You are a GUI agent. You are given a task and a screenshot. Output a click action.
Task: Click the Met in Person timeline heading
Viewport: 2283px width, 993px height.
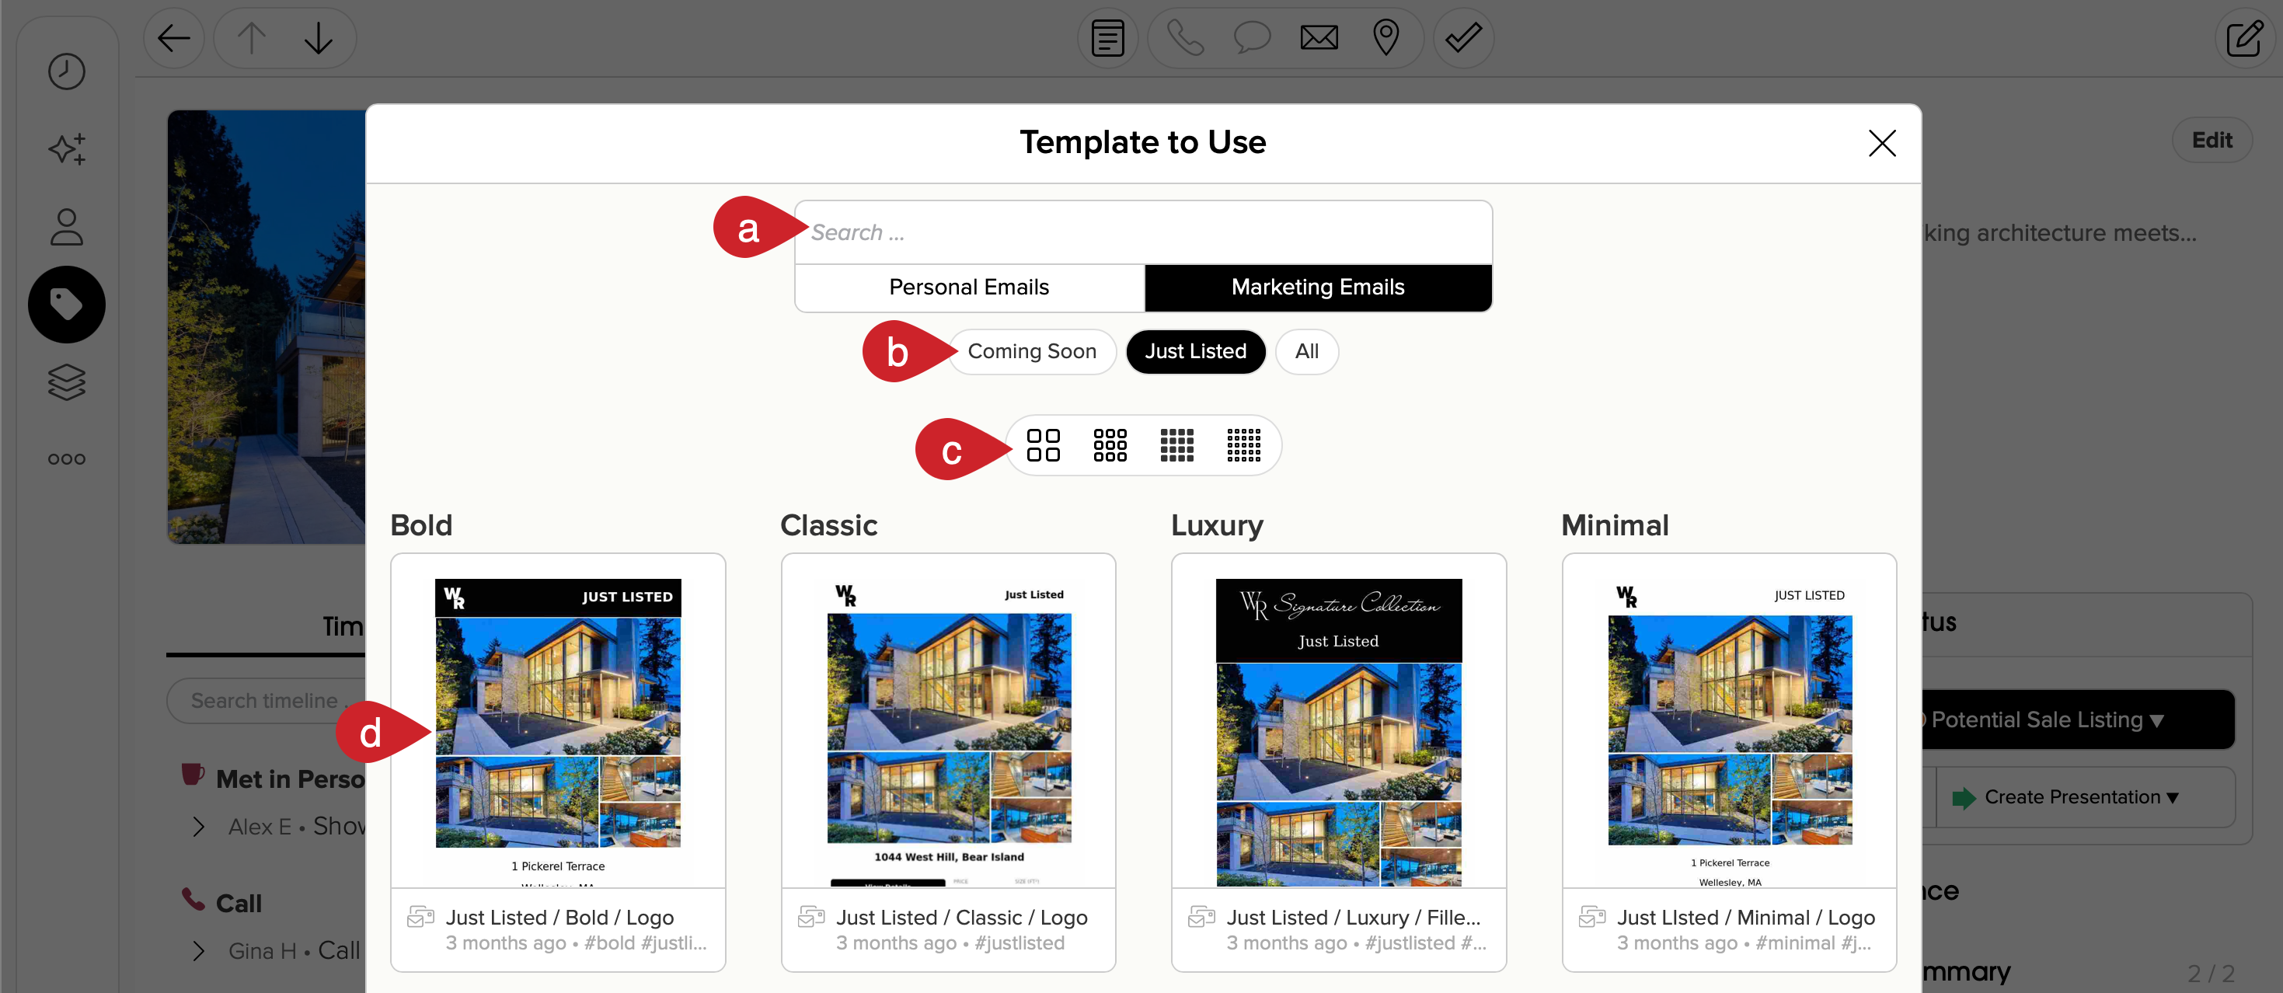pyautogui.click(x=290, y=779)
